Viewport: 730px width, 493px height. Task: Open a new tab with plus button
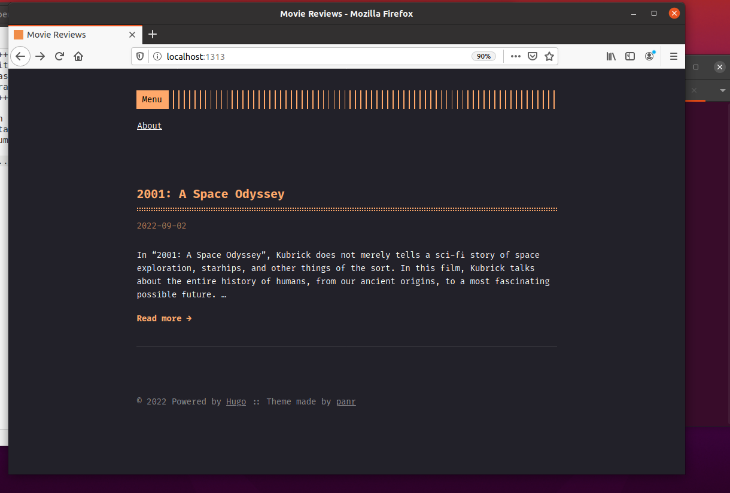(x=153, y=34)
